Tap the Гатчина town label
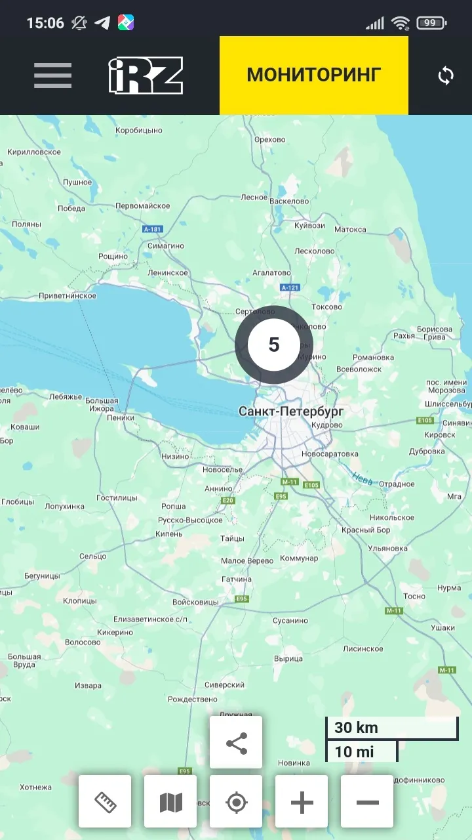 (237, 579)
